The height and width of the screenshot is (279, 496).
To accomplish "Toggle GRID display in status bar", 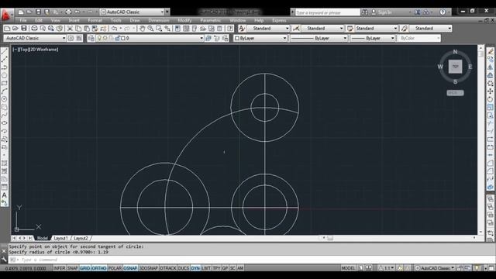I will 84,268.
